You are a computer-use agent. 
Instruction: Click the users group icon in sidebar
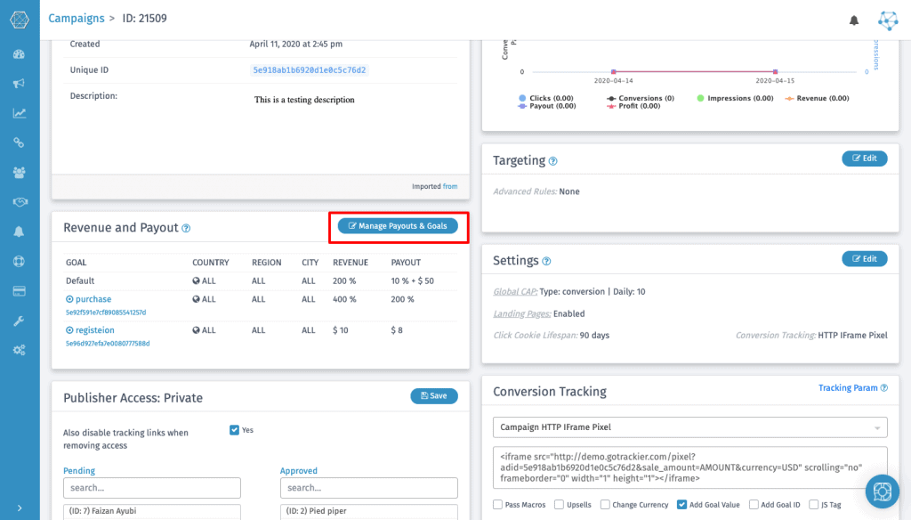tap(19, 173)
